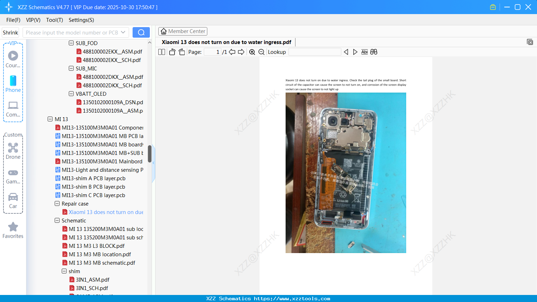This screenshot has height=302, width=537.
Task: Toggle case-sensitive search with Abi button
Action: 364,52
